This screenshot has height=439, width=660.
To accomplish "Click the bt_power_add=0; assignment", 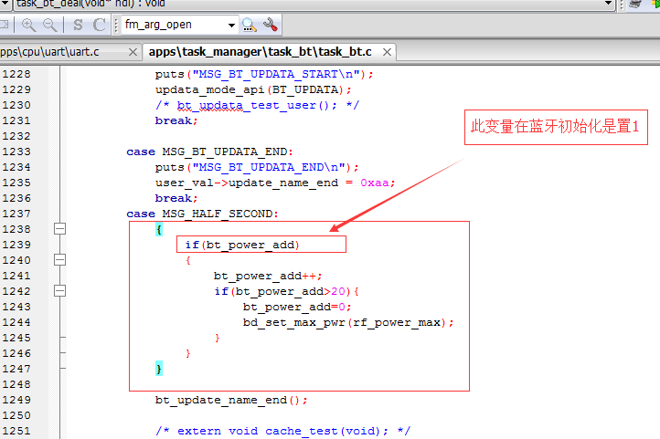I will click(297, 307).
